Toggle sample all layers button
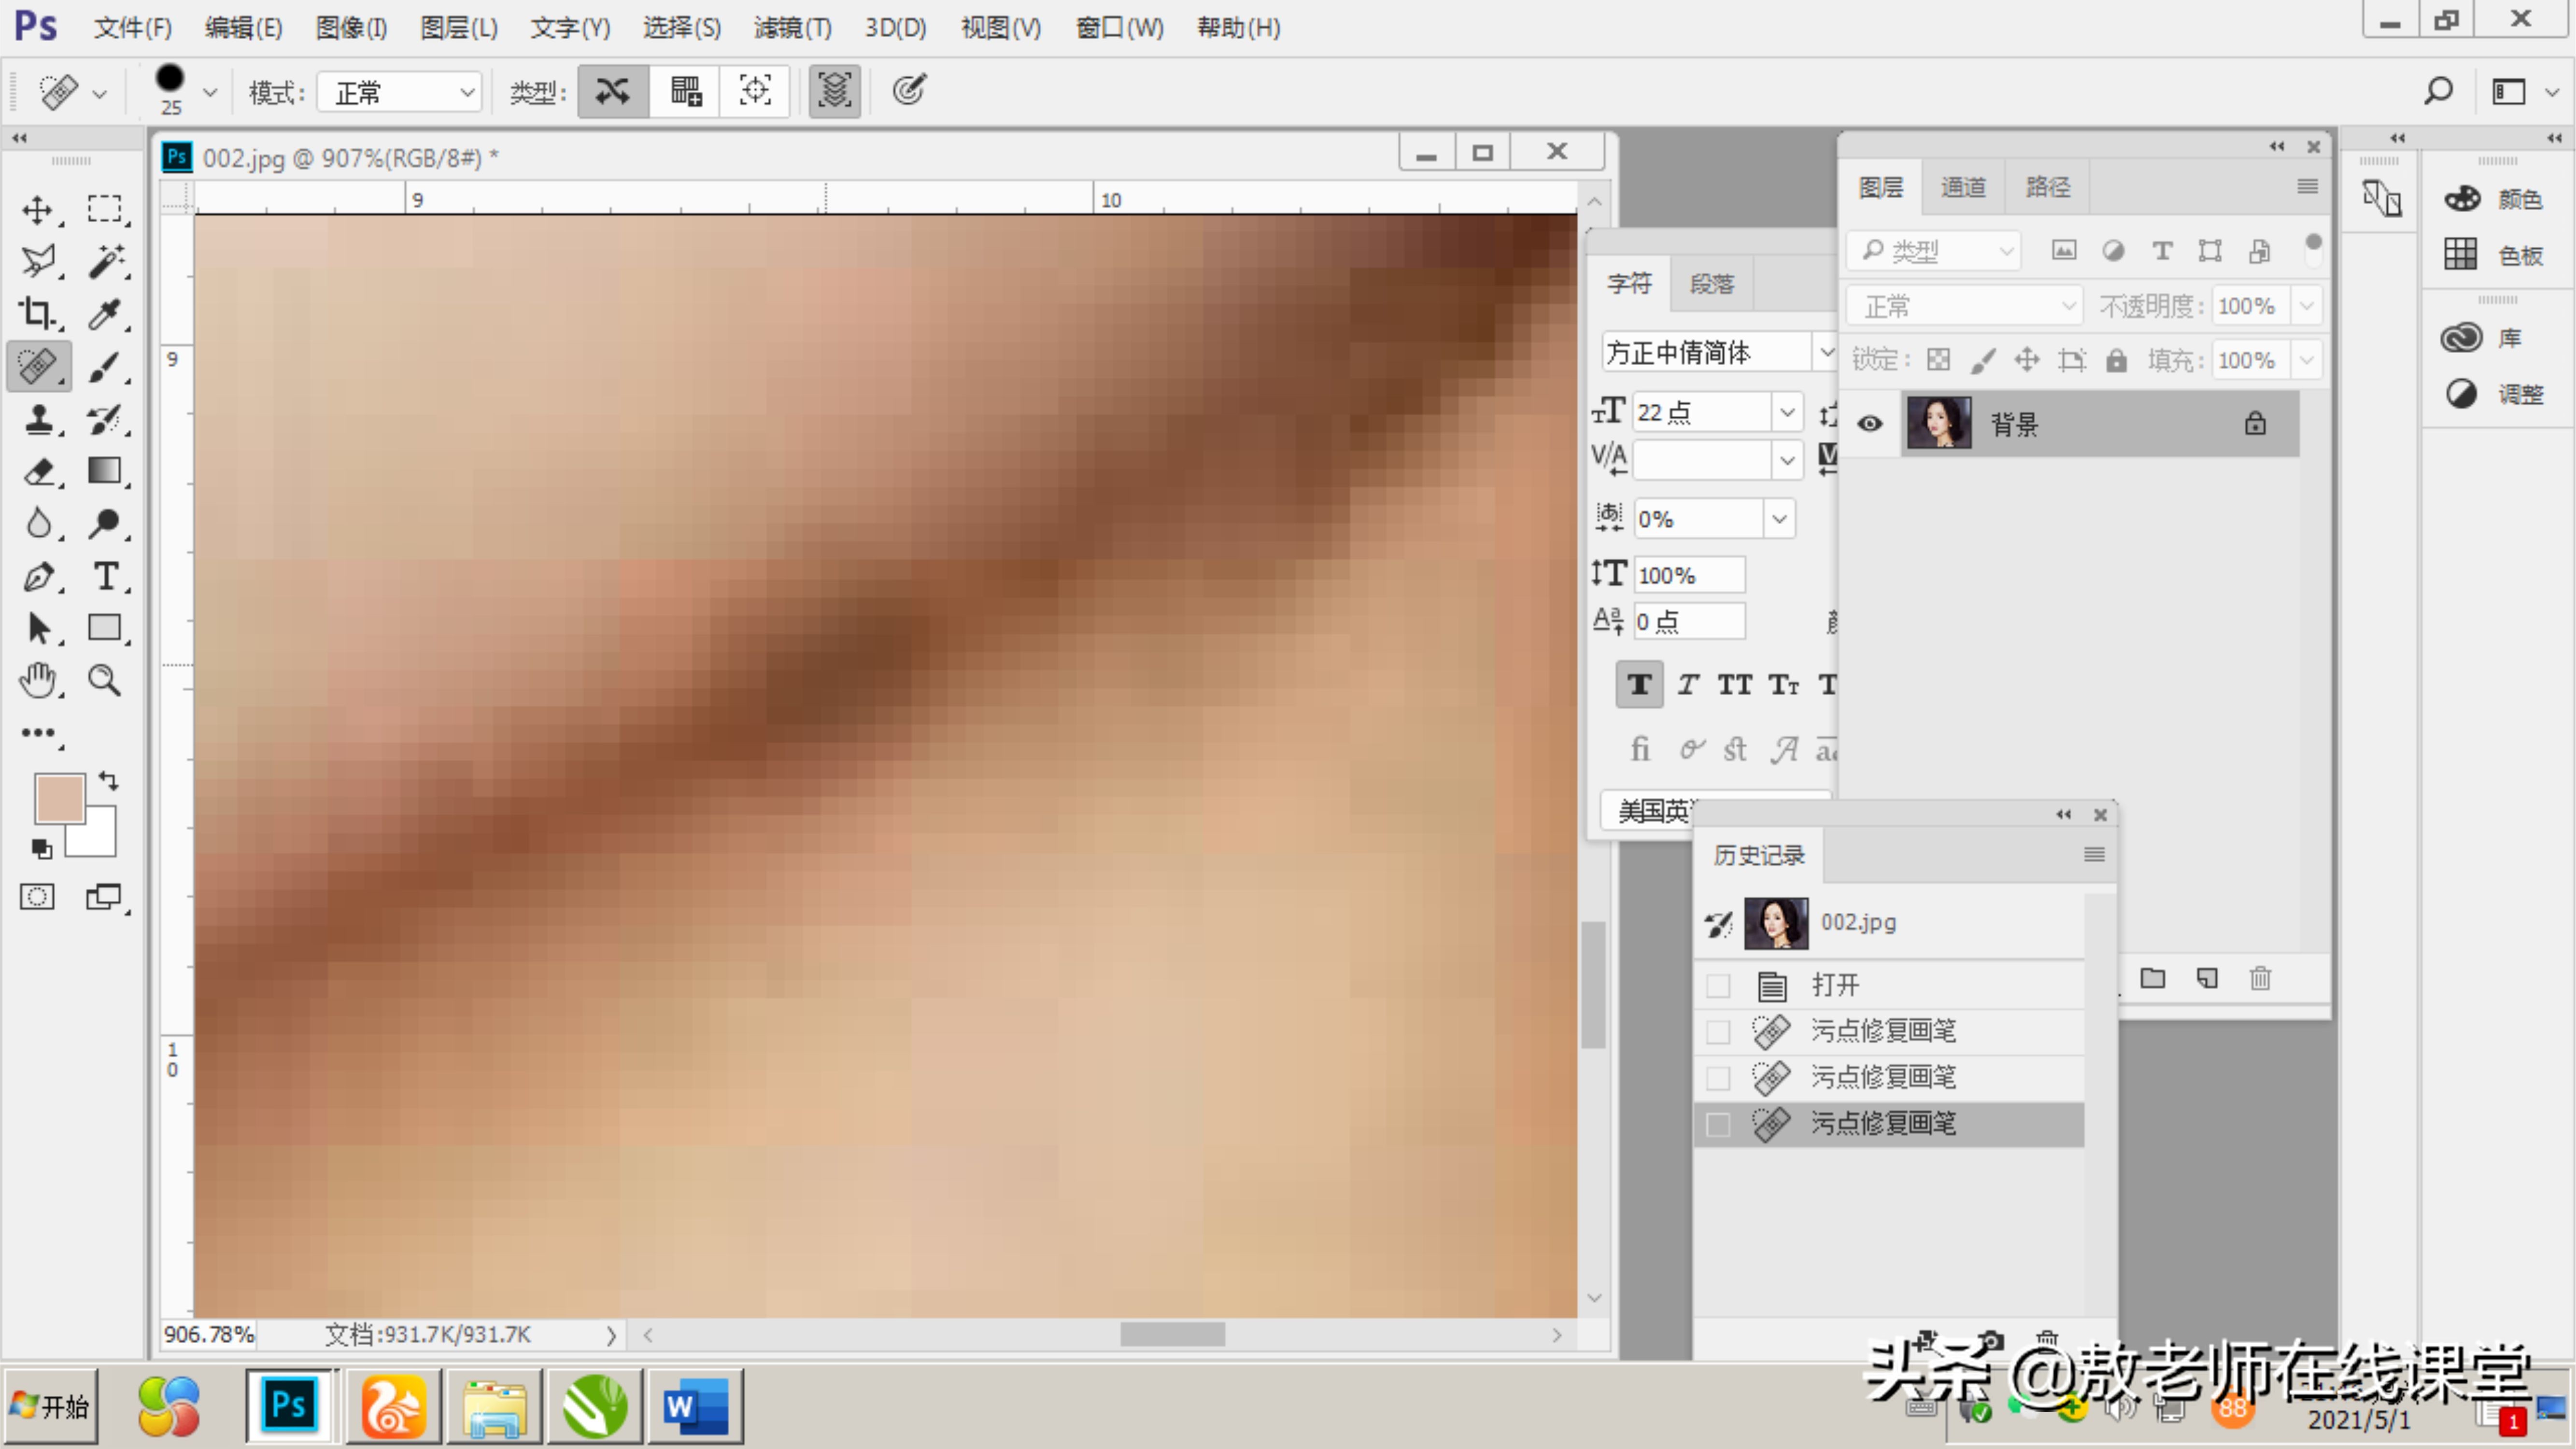 pos(834,92)
